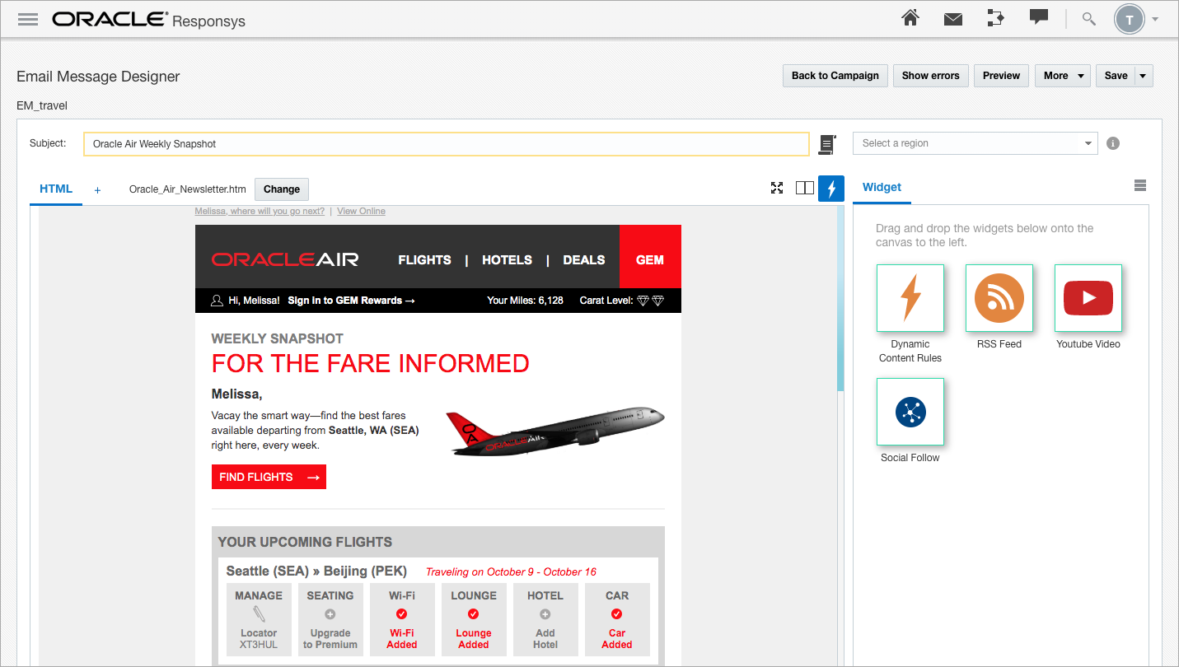Click the Wi-Fi Added tile

402,619
